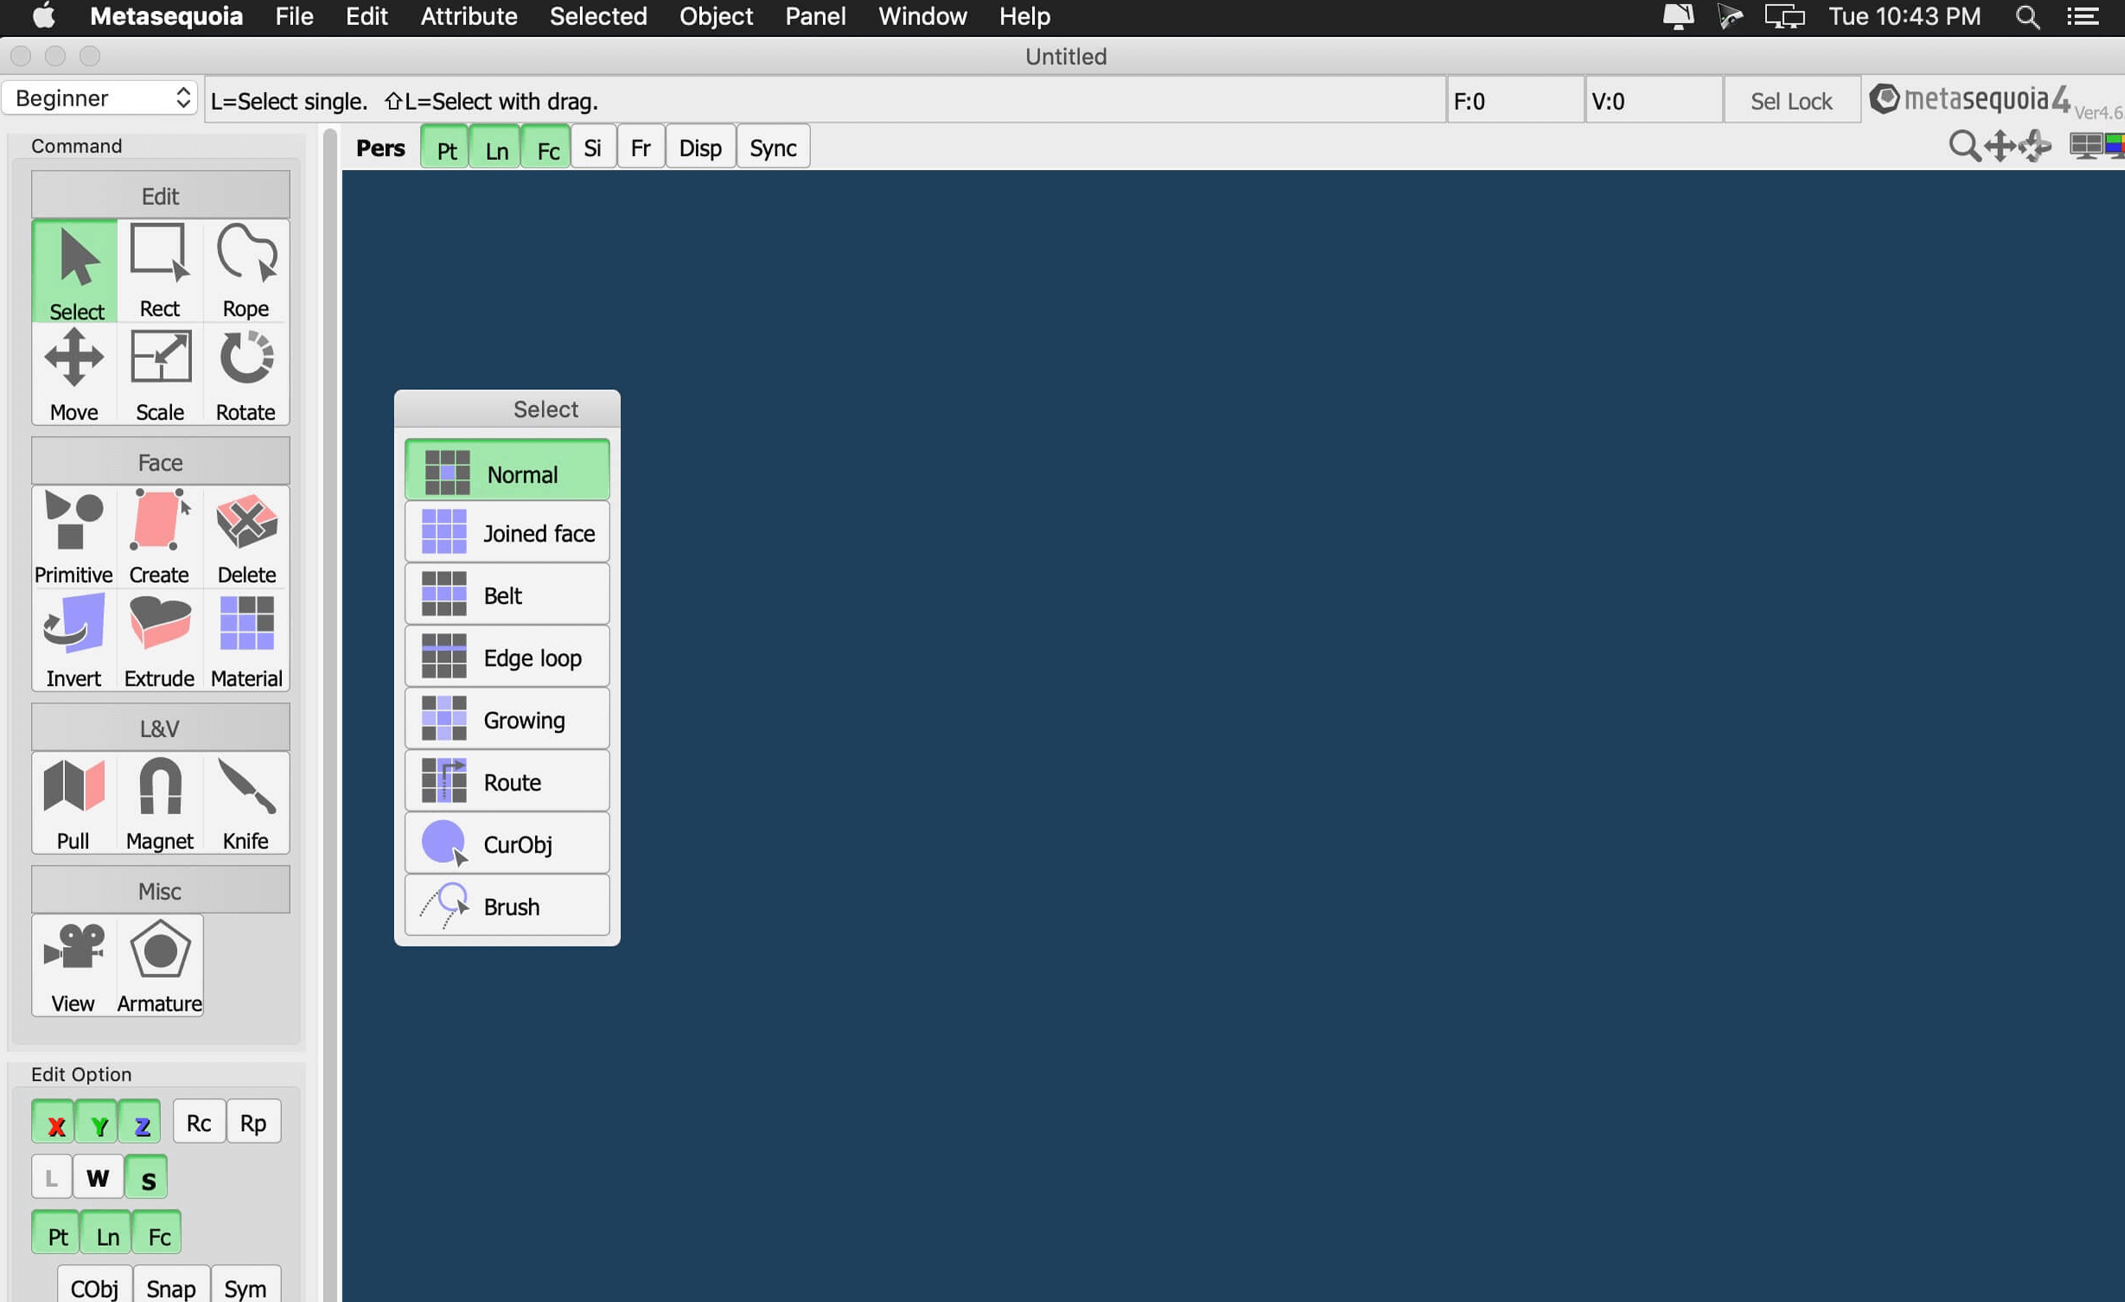
Task: Open the Apple menu
Action: coord(43,16)
